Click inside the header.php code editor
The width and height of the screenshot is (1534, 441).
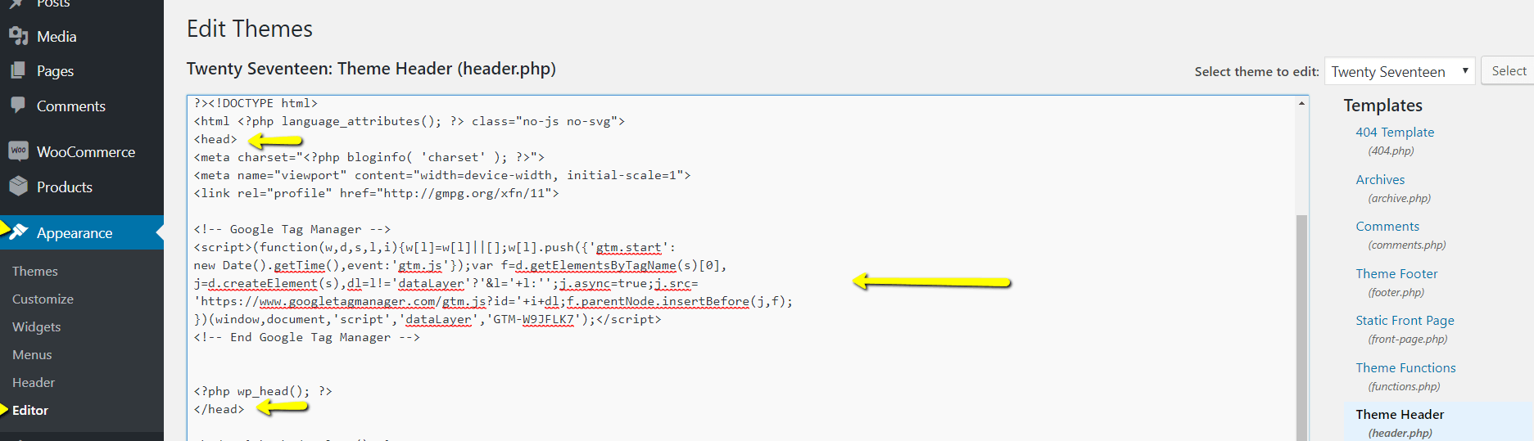point(742,268)
